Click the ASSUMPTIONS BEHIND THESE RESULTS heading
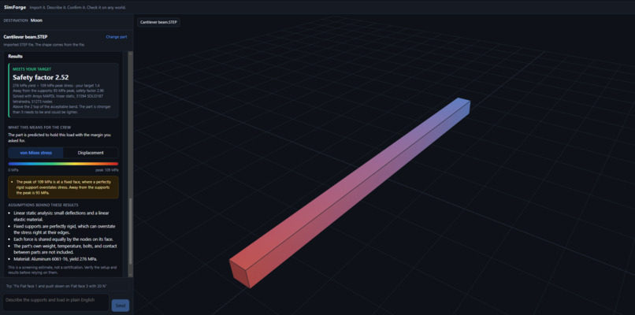This screenshot has height=315, width=635. tap(43, 205)
